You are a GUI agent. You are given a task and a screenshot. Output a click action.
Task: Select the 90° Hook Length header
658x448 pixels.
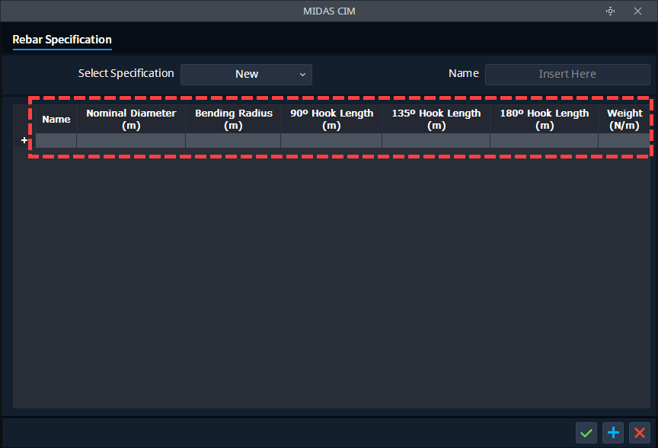pyautogui.click(x=331, y=119)
